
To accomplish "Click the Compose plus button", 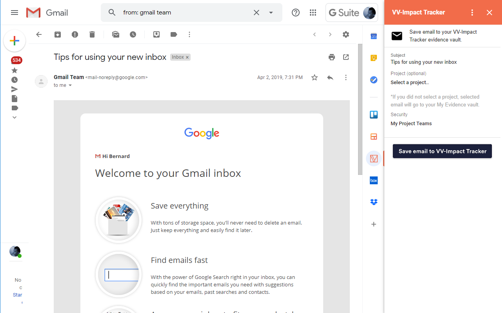I will (x=15, y=41).
